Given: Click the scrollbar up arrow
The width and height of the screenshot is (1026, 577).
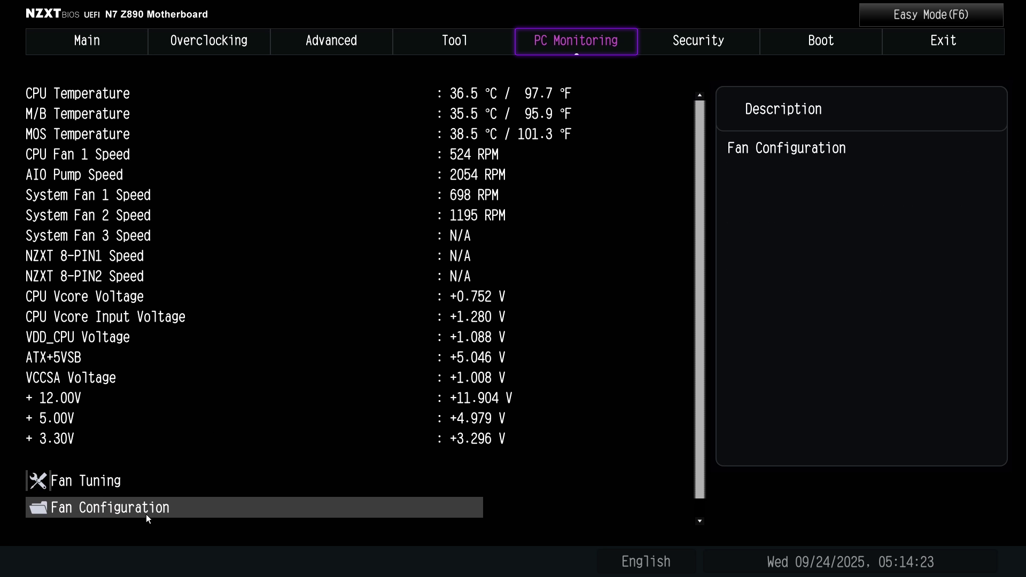Looking at the screenshot, I should pyautogui.click(x=699, y=95).
